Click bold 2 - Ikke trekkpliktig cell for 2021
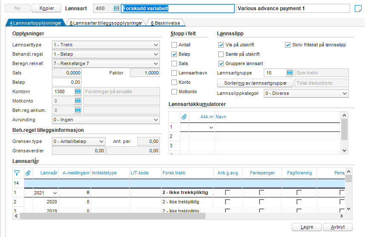Image resolution: width=365 pixels, height=237 pixels. coord(187,192)
